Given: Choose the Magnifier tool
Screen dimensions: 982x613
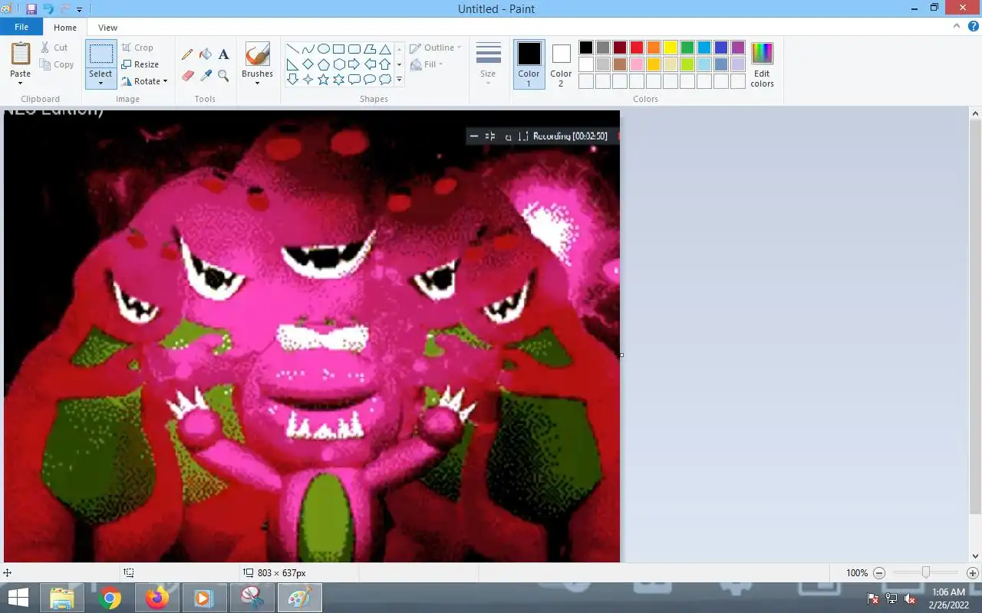Looking at the screenshot, I should coord(223,75).
